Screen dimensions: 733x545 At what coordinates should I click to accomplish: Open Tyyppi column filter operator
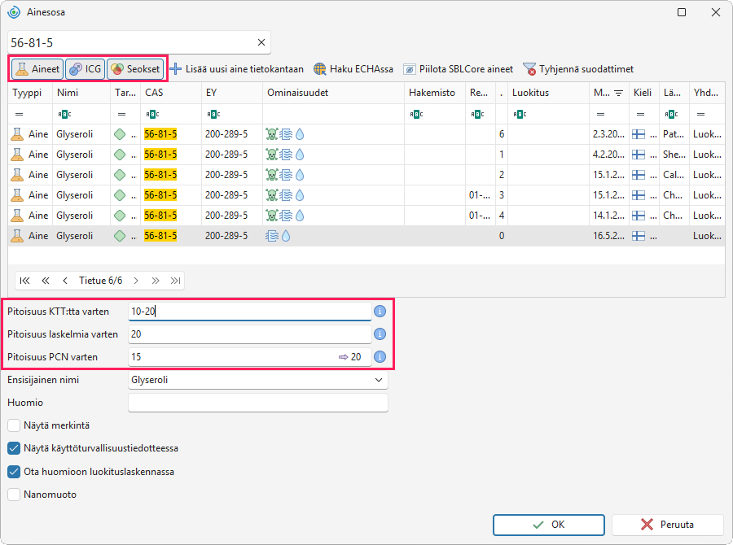point(20,114)
